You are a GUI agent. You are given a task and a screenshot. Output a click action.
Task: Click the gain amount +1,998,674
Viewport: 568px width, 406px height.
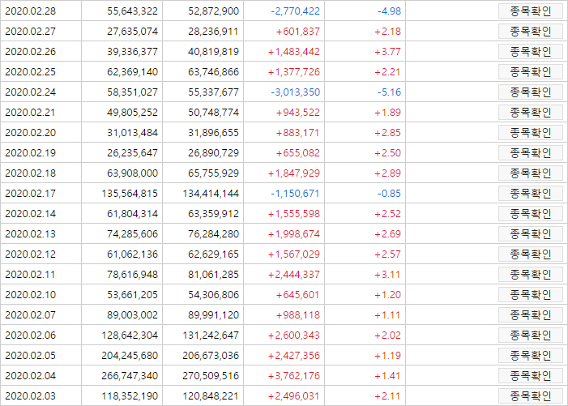pos(294,234)
